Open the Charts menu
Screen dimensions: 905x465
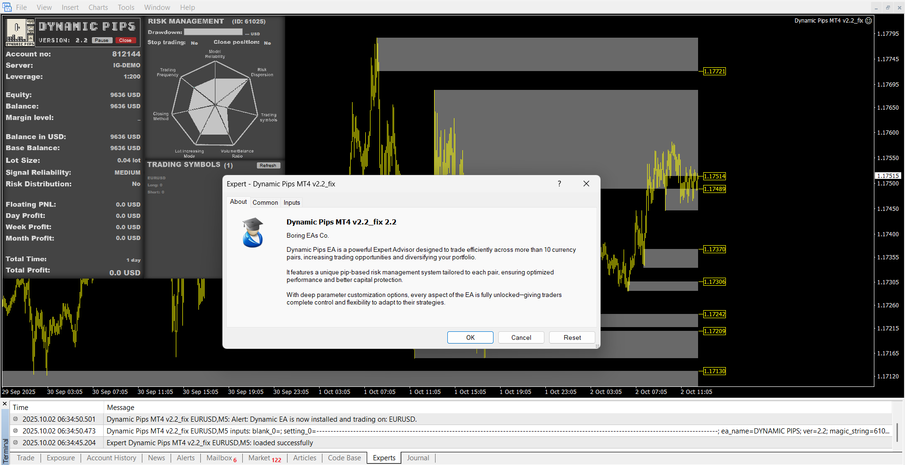click(98, 7)
